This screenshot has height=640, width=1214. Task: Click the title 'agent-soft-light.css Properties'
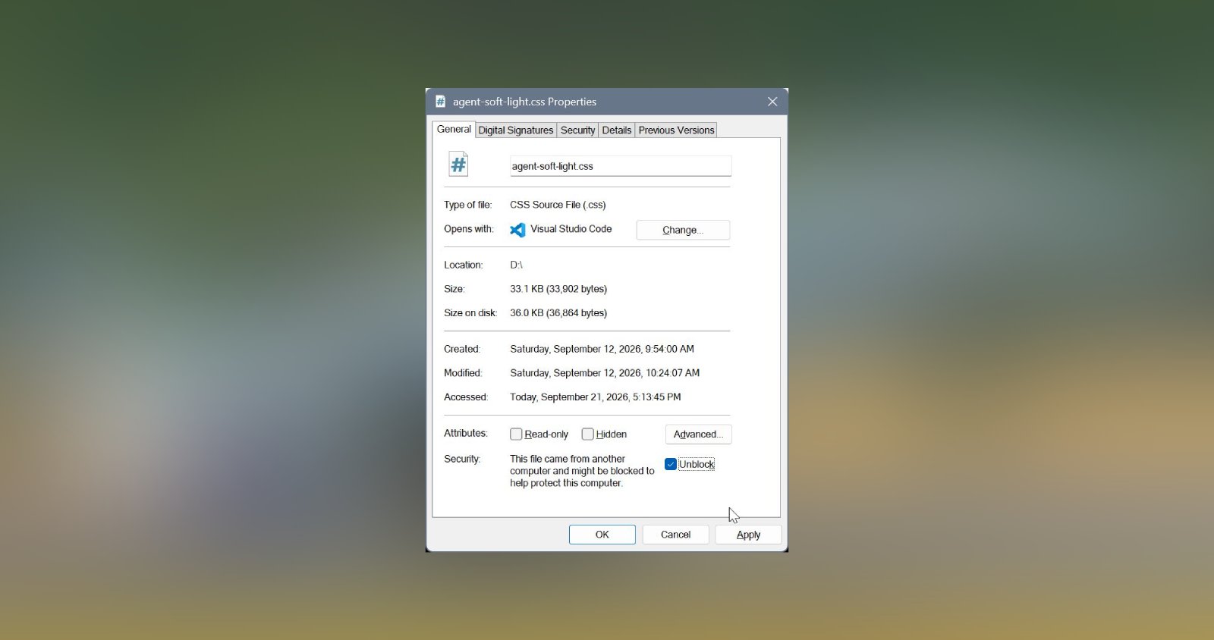[x=524, y=102]
